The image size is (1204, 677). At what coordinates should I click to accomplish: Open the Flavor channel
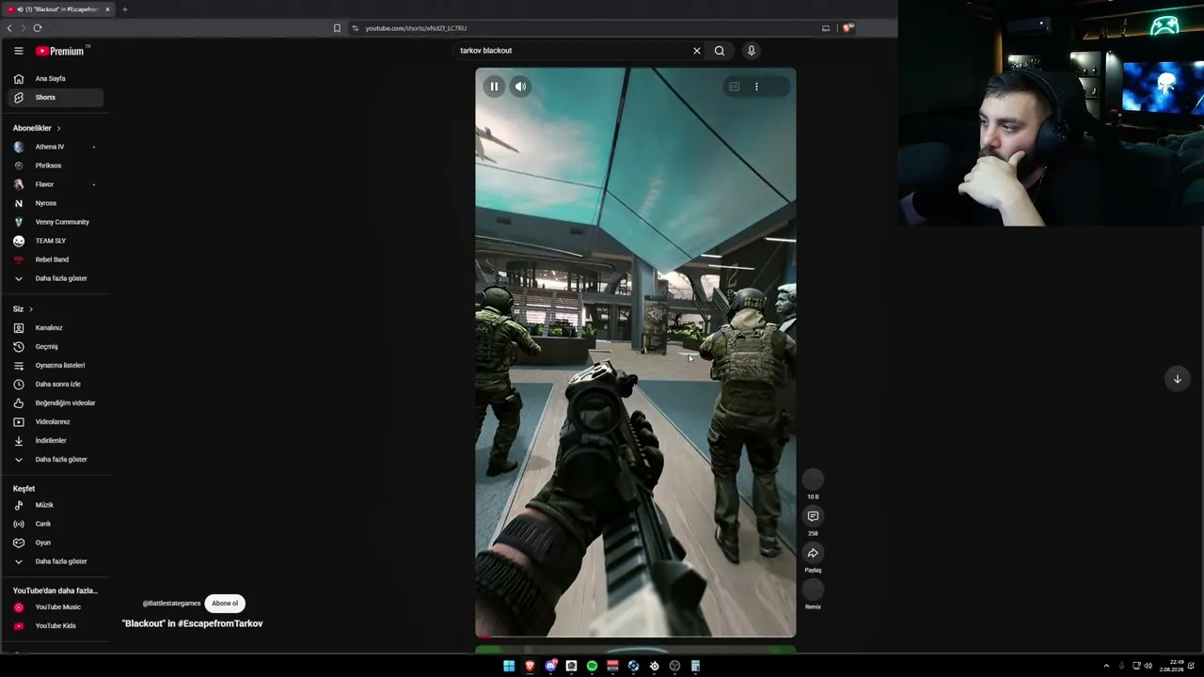pyautogui.click(x=56, y=184)
